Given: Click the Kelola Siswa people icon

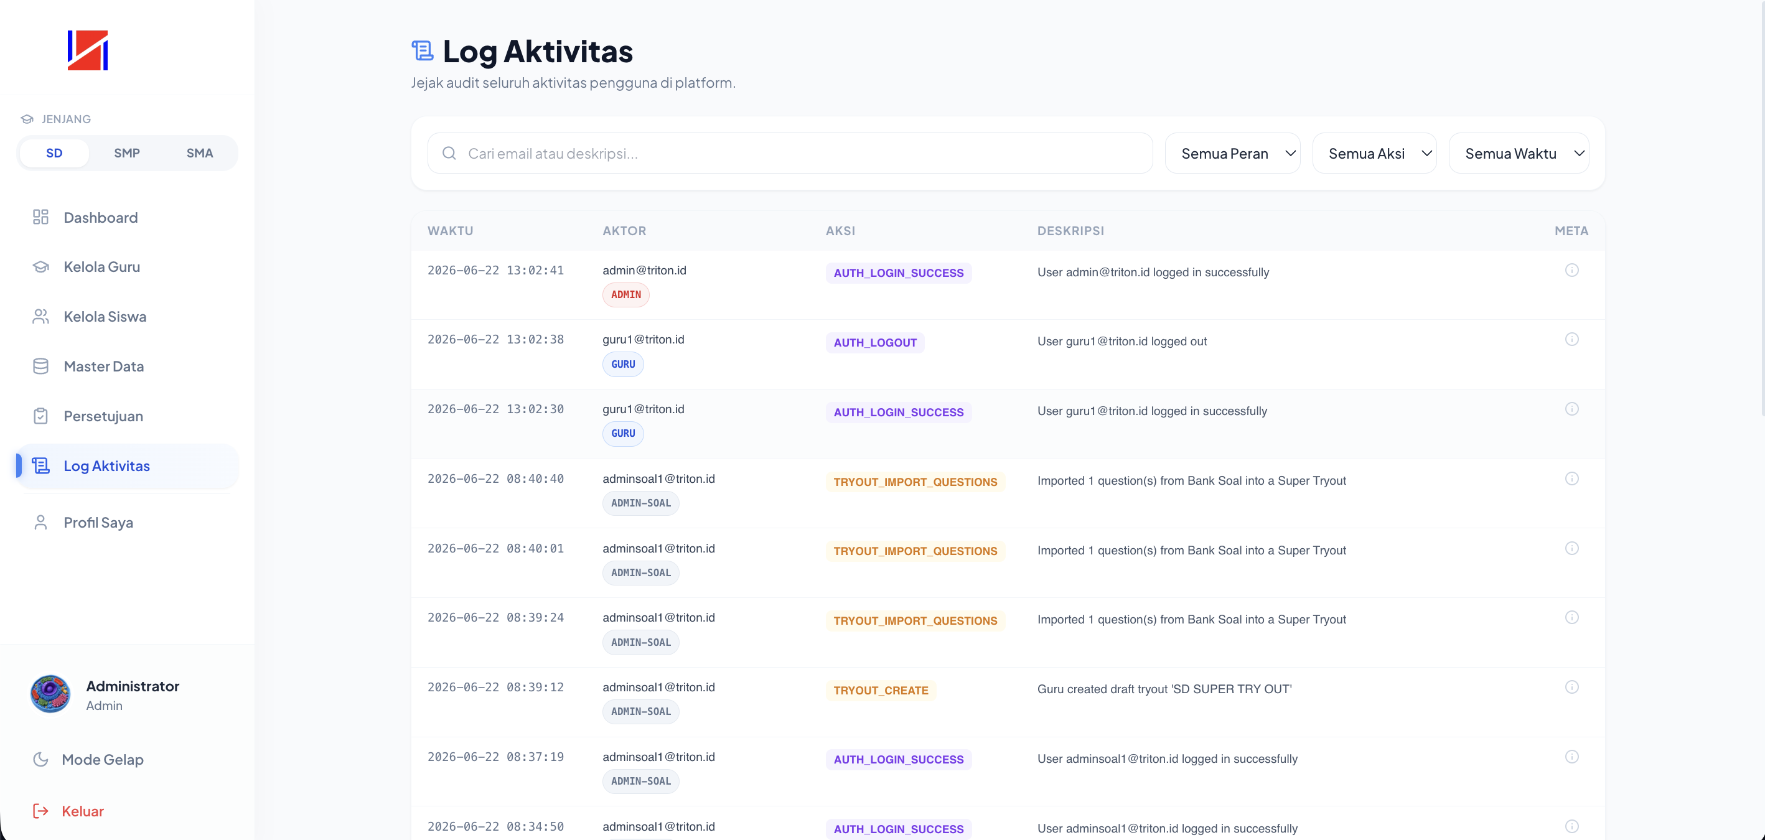Looking at the screenshot, I should pos(40,317).
